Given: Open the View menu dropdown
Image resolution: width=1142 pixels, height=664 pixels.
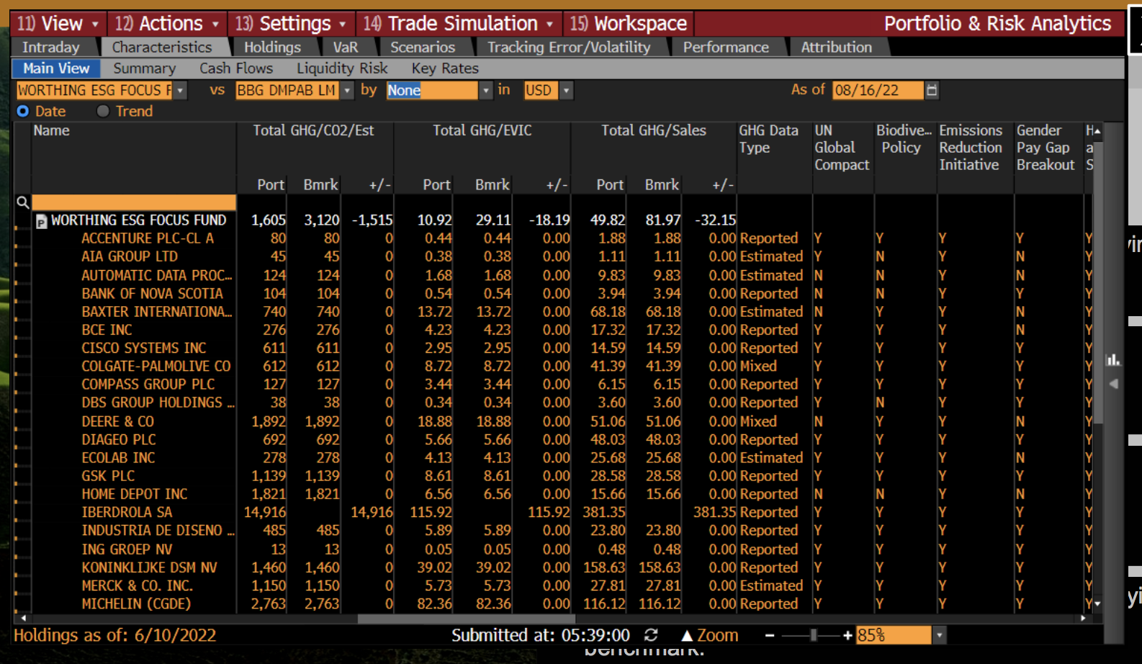Looking at the screenshot, I should (59, 24).
